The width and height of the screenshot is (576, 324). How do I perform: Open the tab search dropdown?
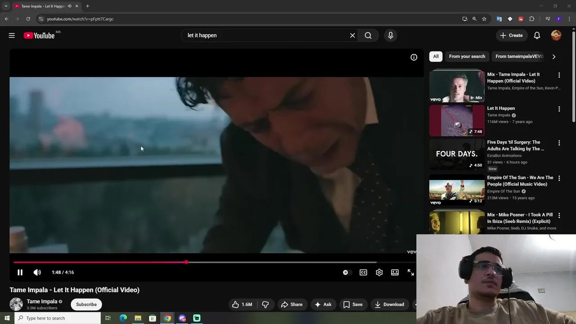click(5, 6)
